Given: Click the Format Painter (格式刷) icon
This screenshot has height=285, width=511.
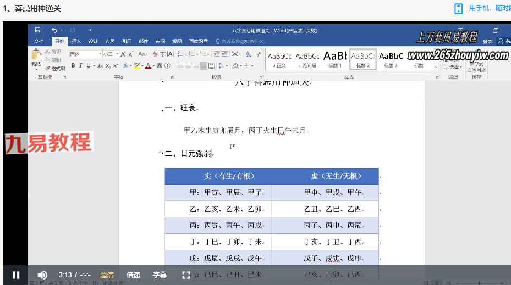Looking at the screenshot, I should [55, 69].
